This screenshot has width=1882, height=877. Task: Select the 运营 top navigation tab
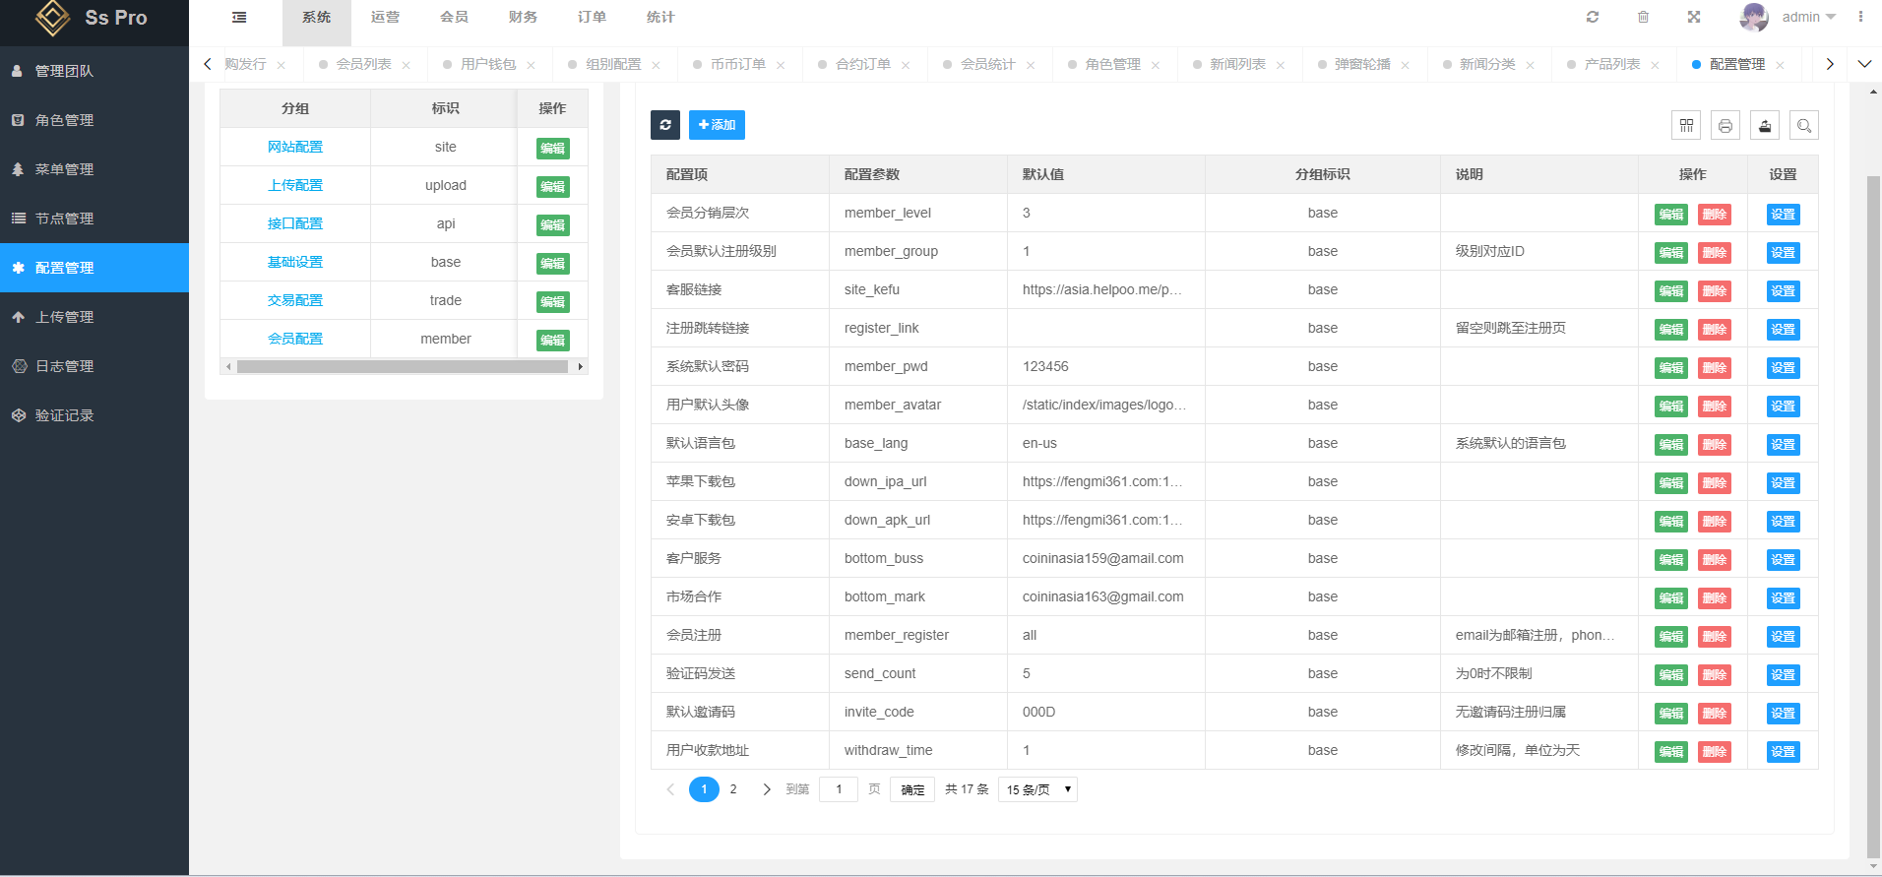(x=386, y=17)
